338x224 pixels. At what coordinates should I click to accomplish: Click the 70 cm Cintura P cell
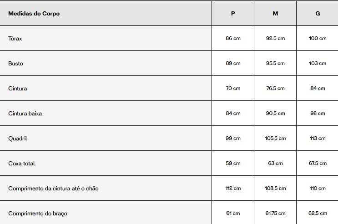(x=233, y=88)
